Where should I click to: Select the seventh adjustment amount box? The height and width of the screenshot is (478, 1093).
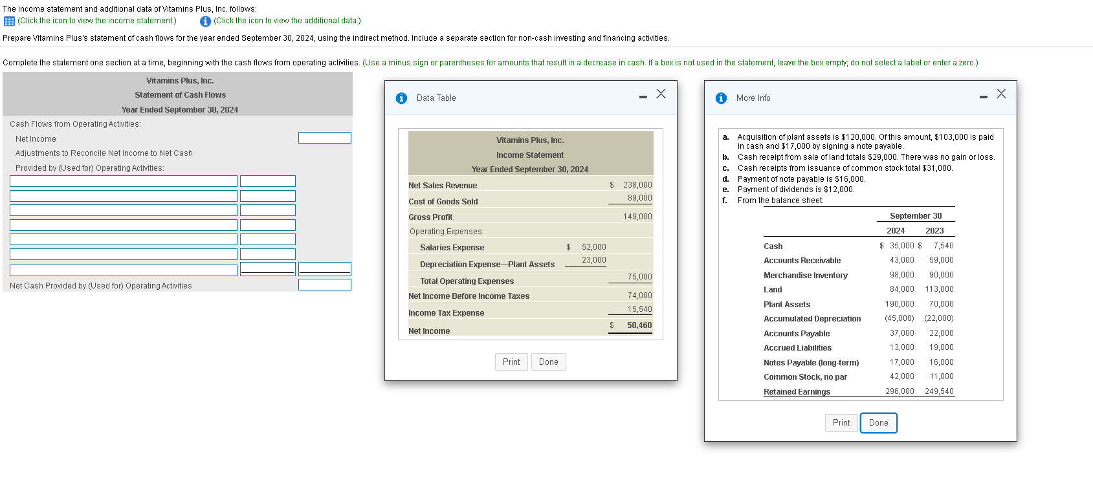[x=268, y=269]
